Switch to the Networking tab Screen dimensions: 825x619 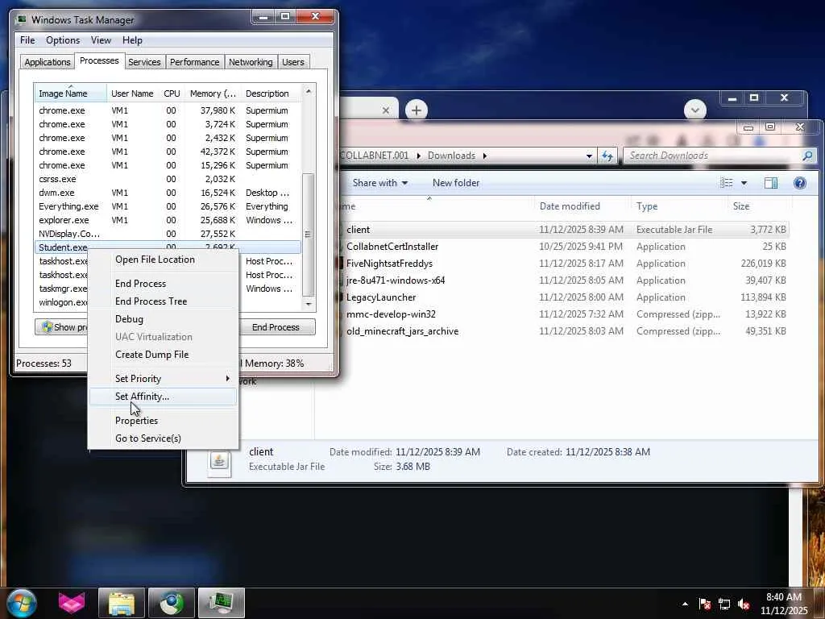click(251, 62)
